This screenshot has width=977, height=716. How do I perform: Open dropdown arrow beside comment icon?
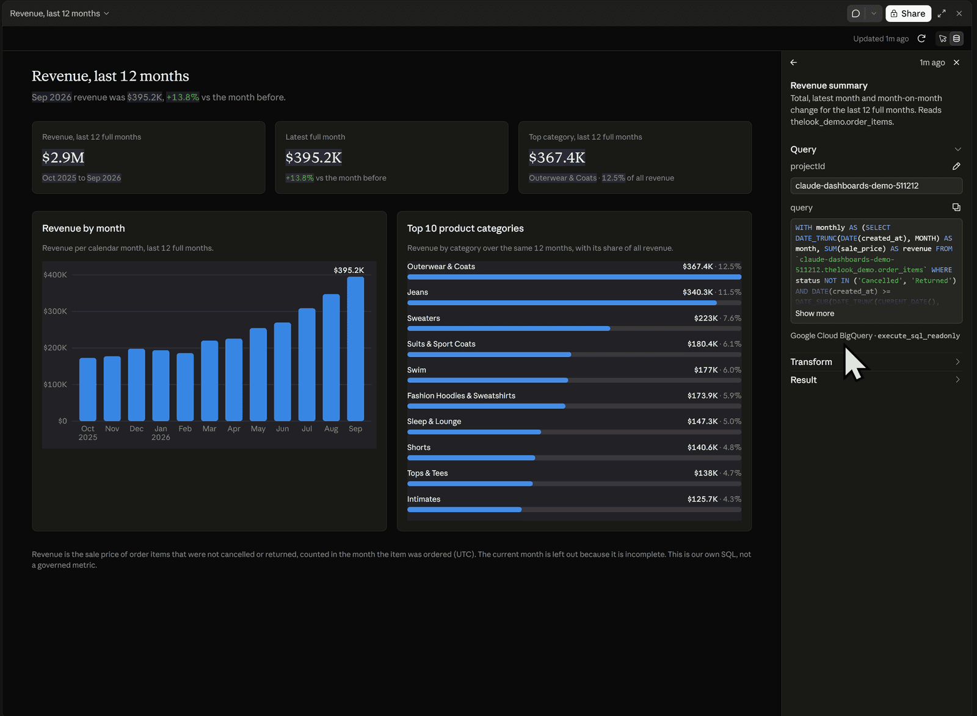874,13
